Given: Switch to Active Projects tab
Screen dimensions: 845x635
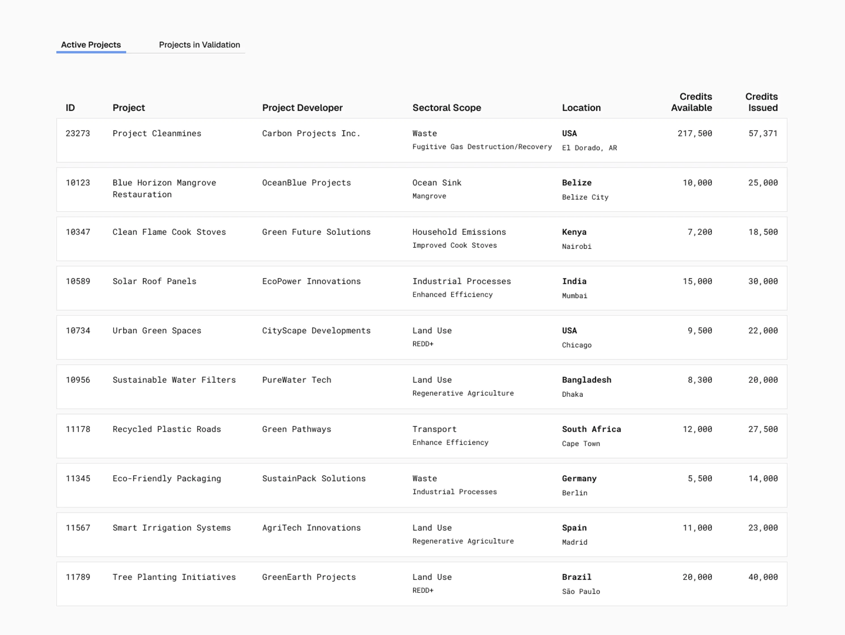Looking at the screenshot, I should point(91,45).
